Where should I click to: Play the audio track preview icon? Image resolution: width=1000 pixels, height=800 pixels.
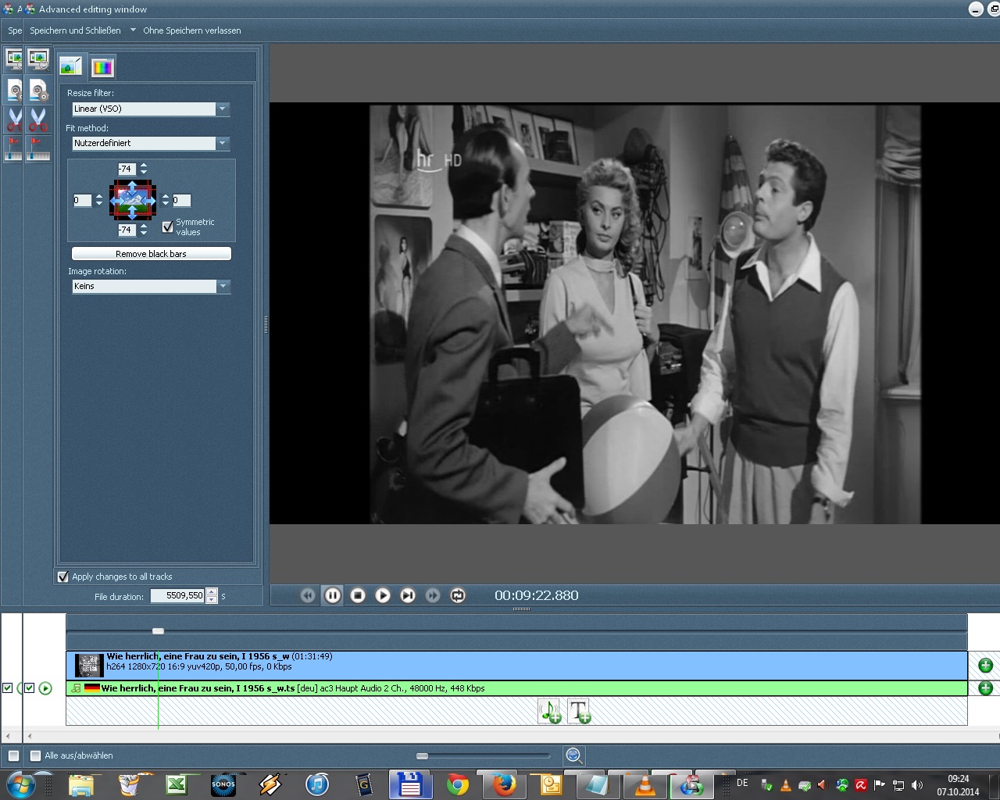45,688
